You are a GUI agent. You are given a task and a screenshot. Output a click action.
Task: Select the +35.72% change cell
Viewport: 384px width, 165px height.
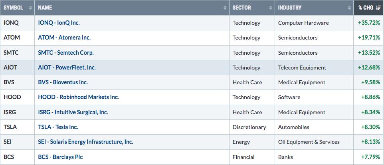[369, 23]
